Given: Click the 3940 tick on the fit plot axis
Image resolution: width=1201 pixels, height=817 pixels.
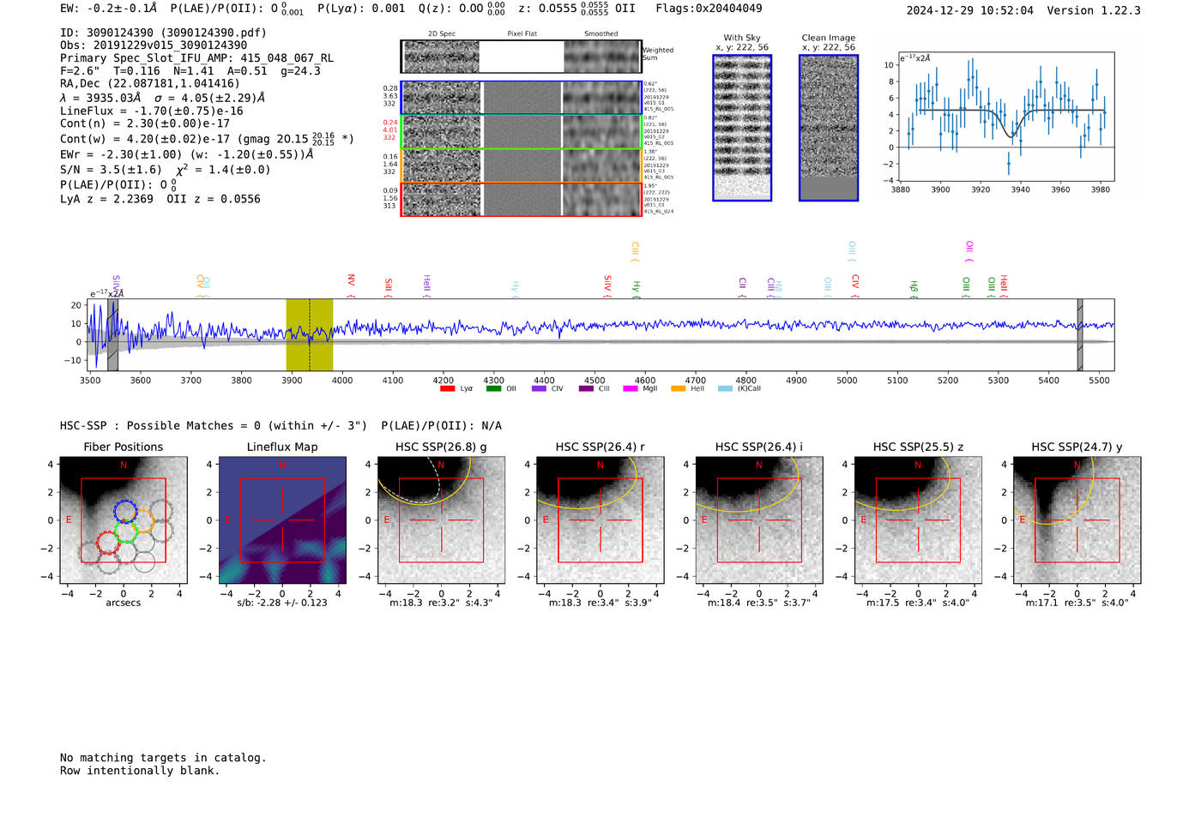Looking at the screenshot, I should pyautogui.click(x=1020, y=189).
